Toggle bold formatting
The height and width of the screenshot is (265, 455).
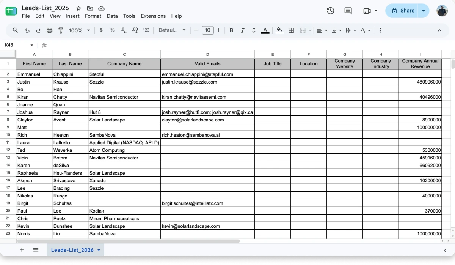coord(231,30)
